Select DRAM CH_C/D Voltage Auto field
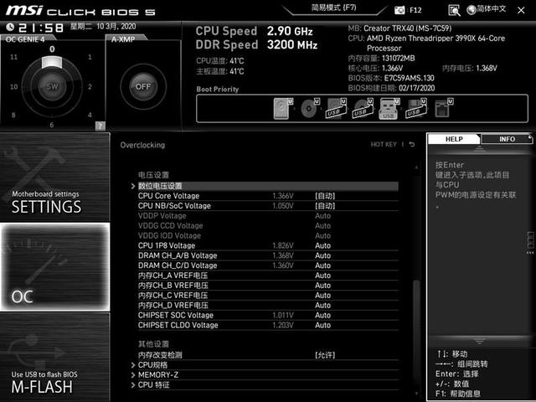 tap(322, 265)
